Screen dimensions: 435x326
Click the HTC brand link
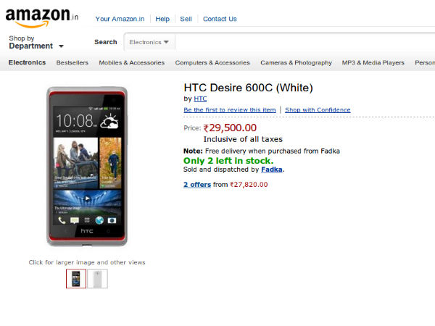pos(200,99)
